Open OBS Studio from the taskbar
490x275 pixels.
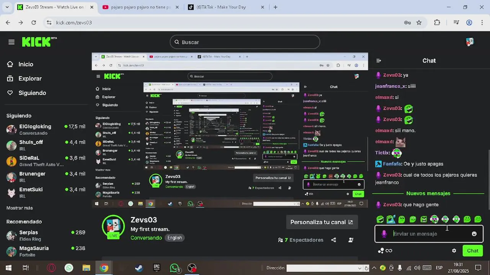tap(192, 268)
